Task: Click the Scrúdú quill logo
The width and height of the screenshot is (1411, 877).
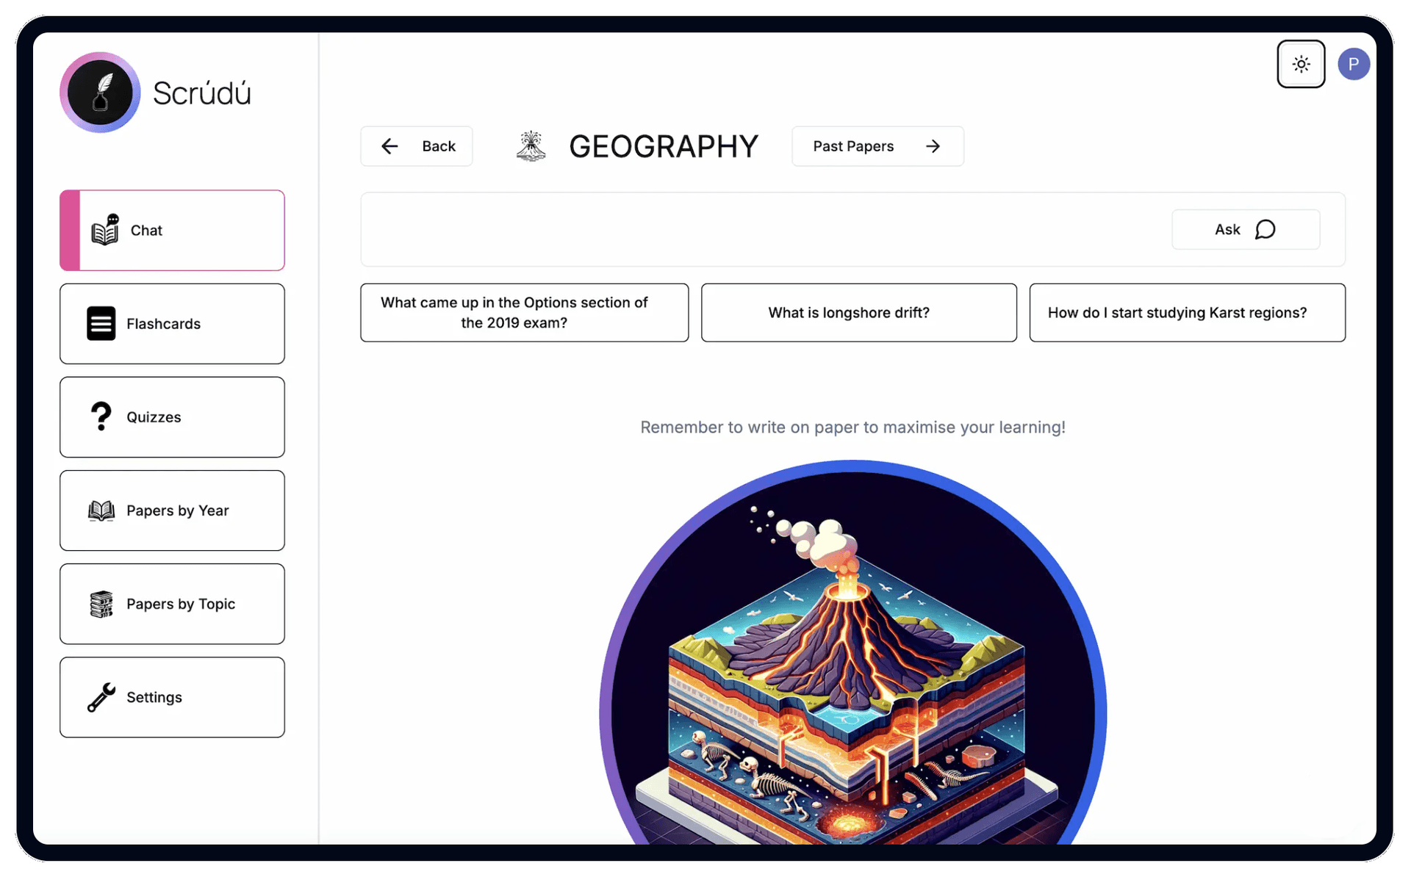Action: (x=100, y=93)
